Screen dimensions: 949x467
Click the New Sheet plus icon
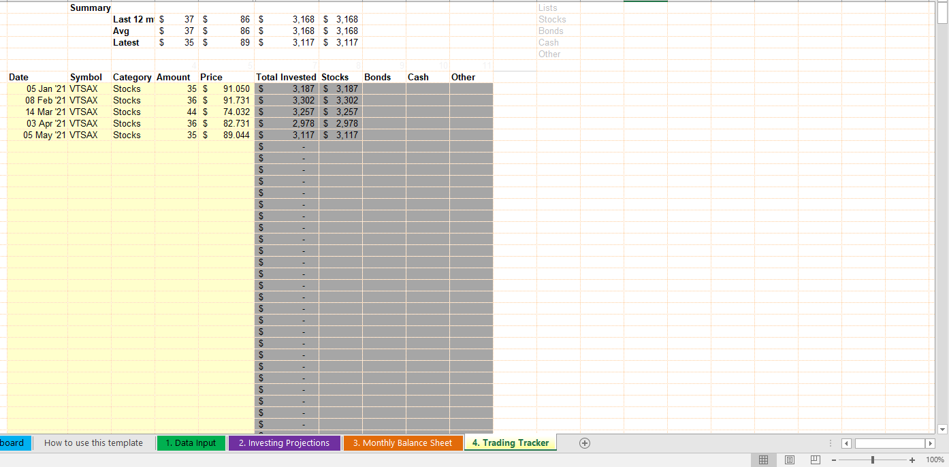[584, 443]
